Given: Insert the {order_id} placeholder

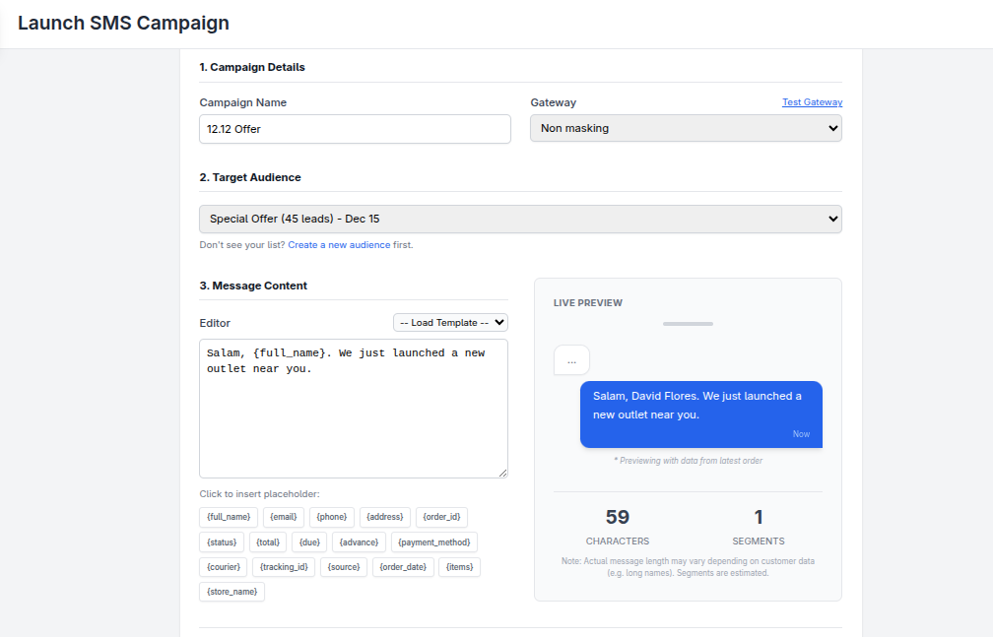Looking at the screenshot, I should tap(441, 517).
